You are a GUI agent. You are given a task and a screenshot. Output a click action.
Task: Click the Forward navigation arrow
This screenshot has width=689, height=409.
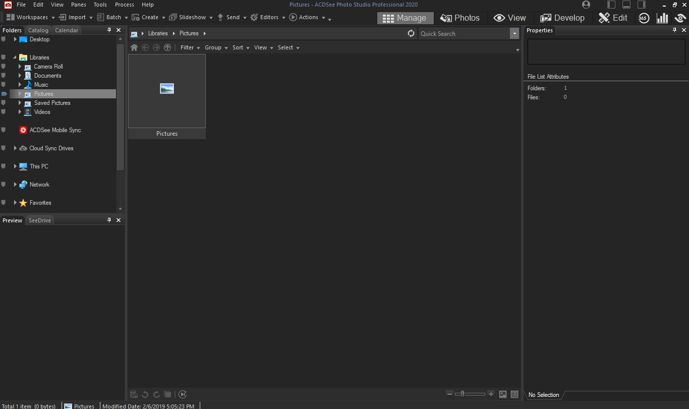156,47
